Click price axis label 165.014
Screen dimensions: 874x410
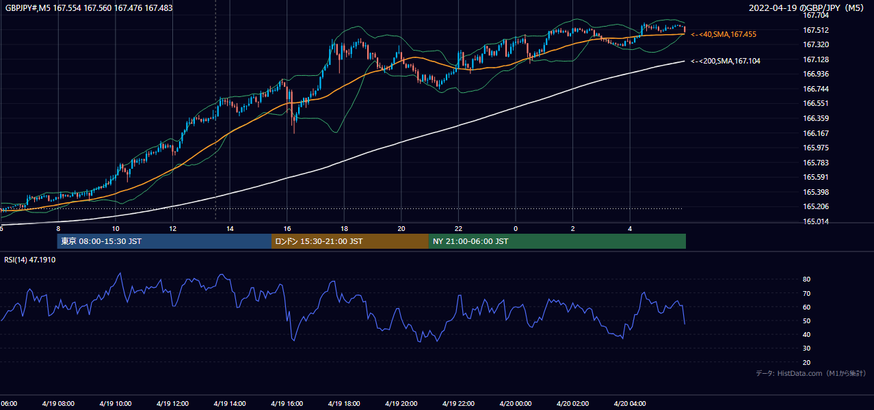816,221
